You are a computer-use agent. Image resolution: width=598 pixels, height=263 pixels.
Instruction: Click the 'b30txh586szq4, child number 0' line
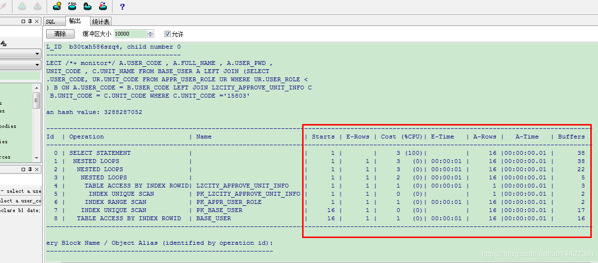click(x=125, y=47)
